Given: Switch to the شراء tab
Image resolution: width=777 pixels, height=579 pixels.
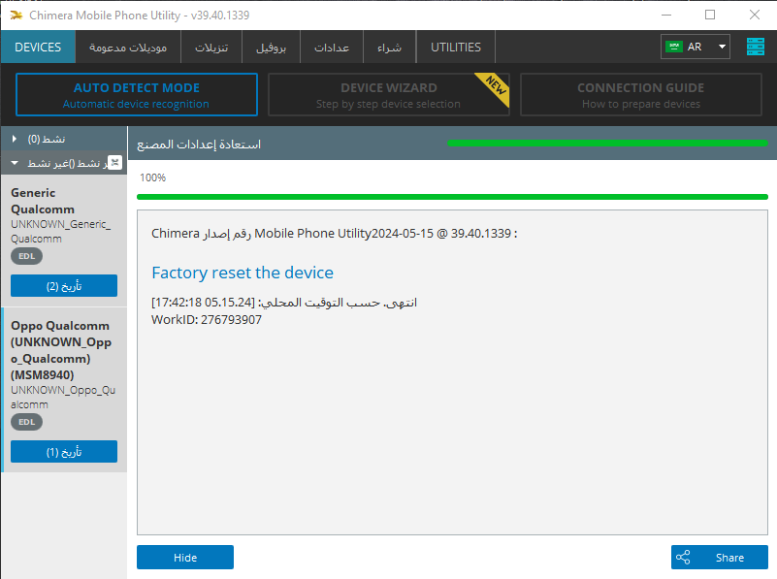Looking at the screenshot, I should tap(390, 48).
